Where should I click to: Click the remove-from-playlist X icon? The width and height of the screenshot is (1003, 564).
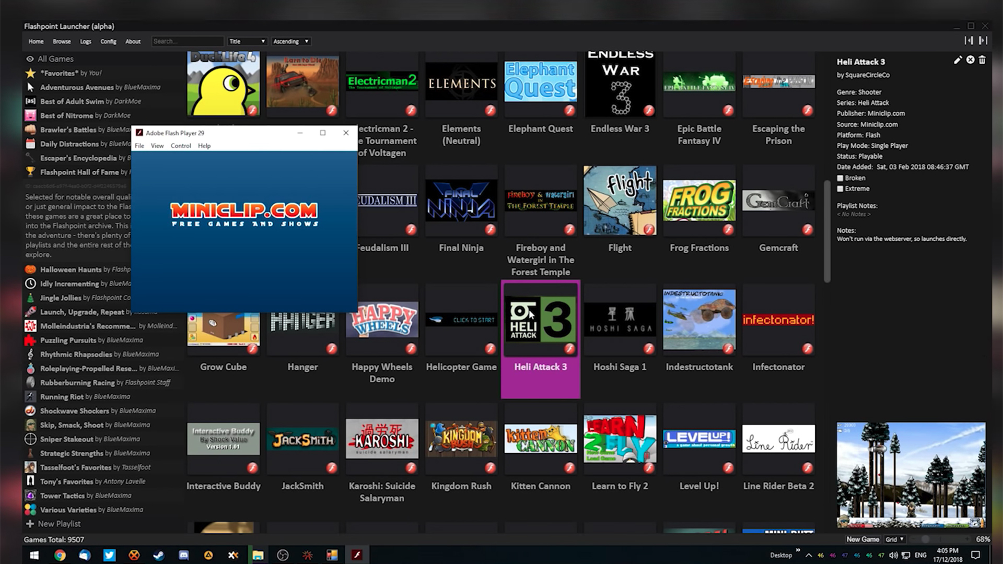tap(970, 60)
